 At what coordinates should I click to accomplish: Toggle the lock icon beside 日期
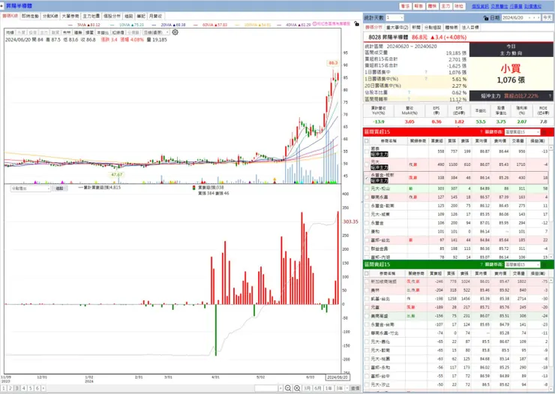(x=486, y=18)
